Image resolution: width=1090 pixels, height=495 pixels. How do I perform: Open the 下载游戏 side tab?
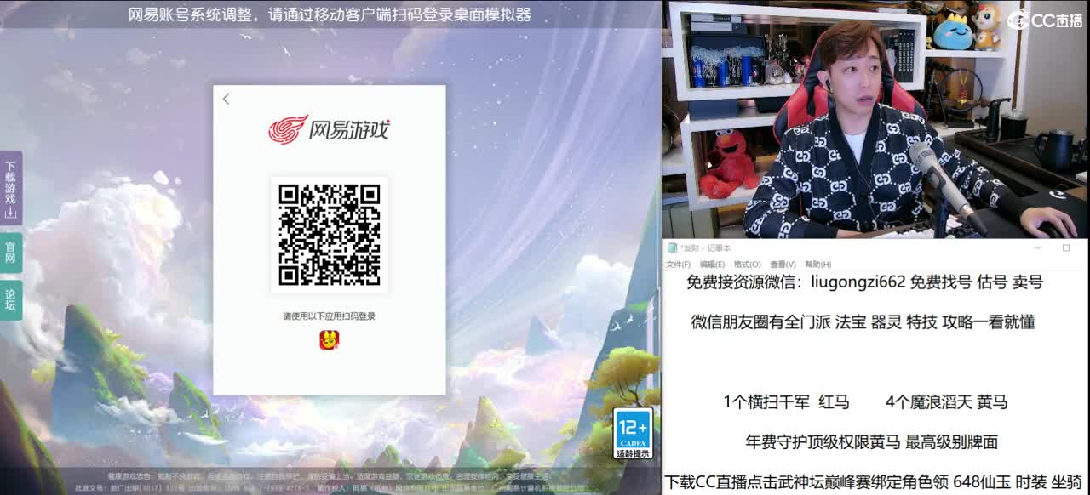pyautogui.click(x=11, y=188)
